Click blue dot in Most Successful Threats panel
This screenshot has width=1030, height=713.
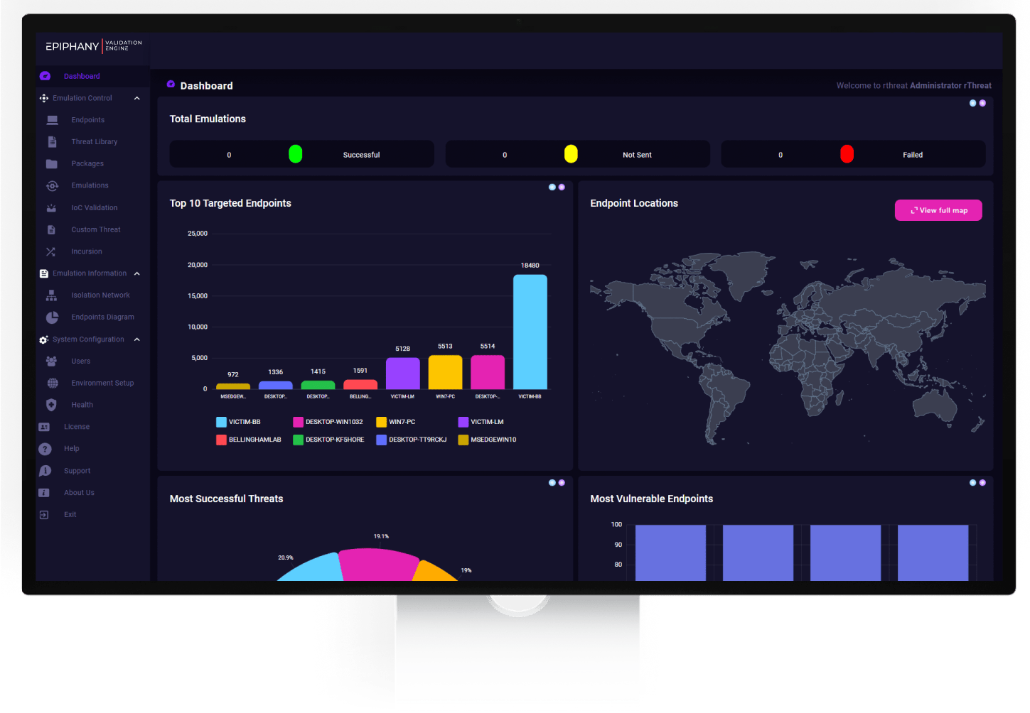[552, 483]
